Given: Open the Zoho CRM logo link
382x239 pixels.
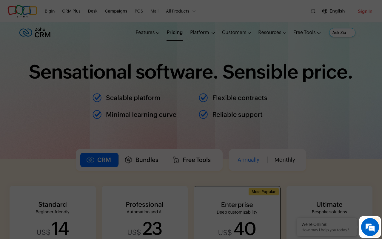Looking at the screenshot, I should [35, 33].
